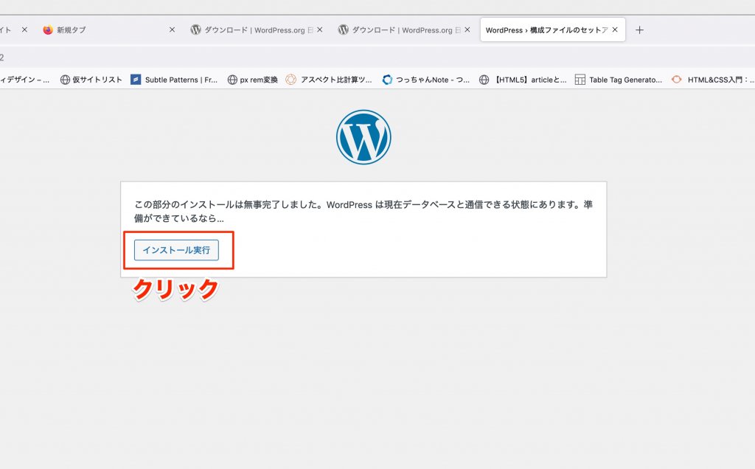Image resolution: width=755 pixels, height=469 pixels.
Task: Click the アスペクト比計算ツ bookmark favicon
Action: [290, 80]
